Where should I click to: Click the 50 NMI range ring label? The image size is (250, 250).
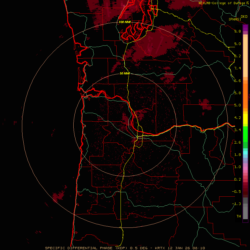125,73
